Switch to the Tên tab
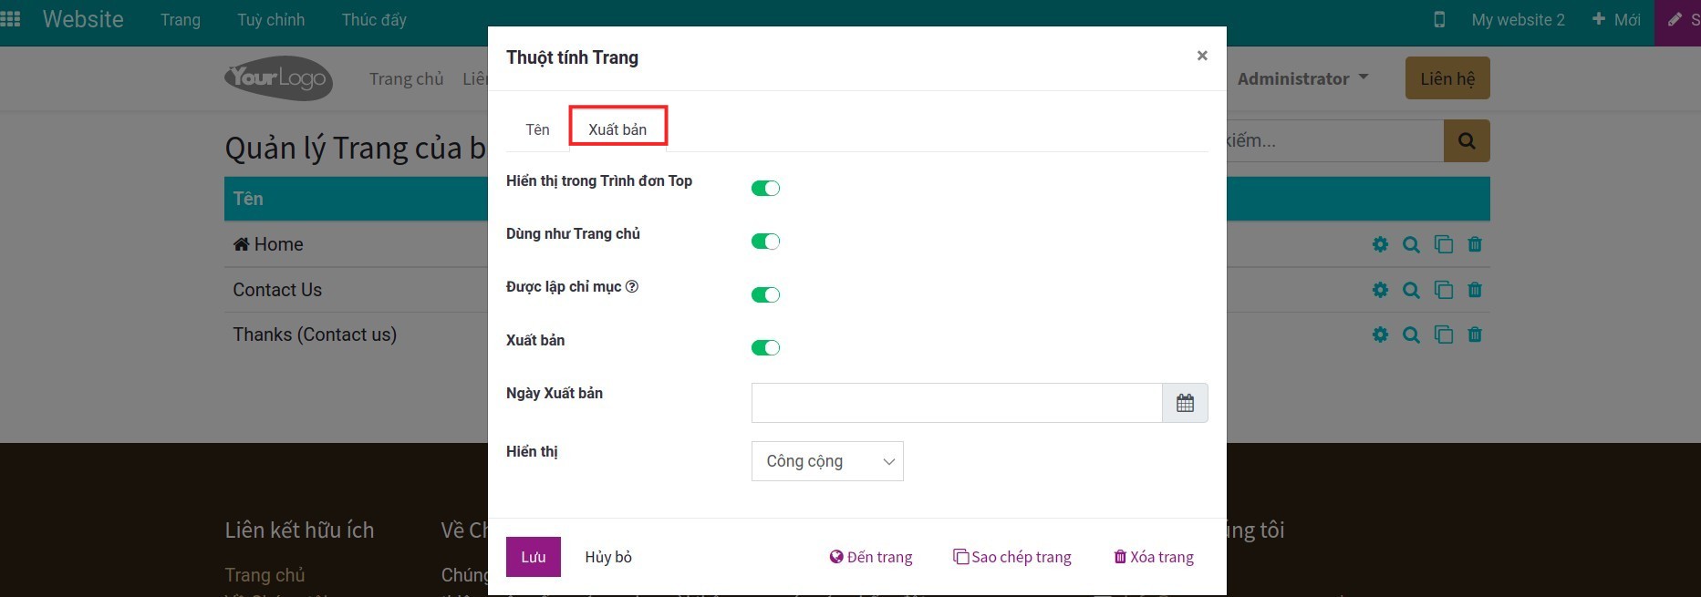 click(x=537, y=129)
